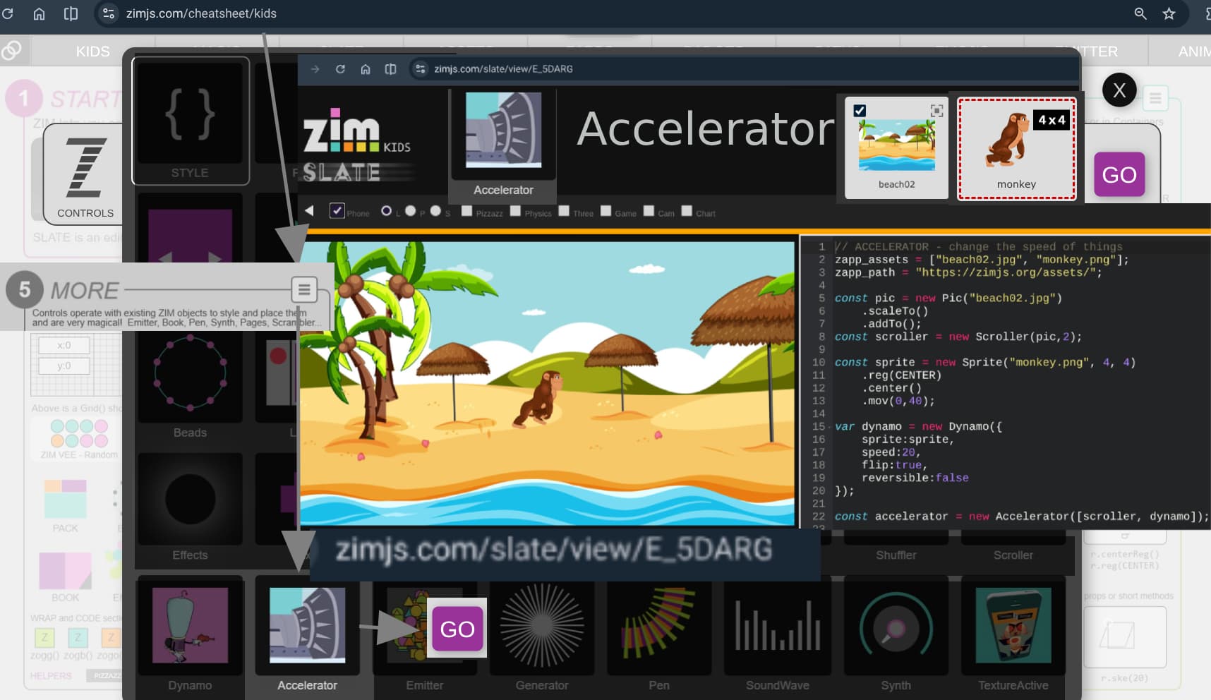Image resolution: width=1211 pixels, height=700 pixels.
Task: Select the Pen control tile
Action: [659, 635]
